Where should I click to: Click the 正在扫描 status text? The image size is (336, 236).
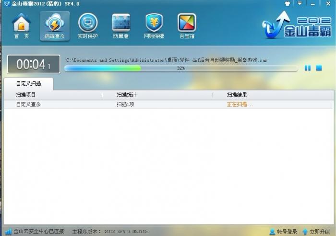pyautogui.click(x=240, y=104)
